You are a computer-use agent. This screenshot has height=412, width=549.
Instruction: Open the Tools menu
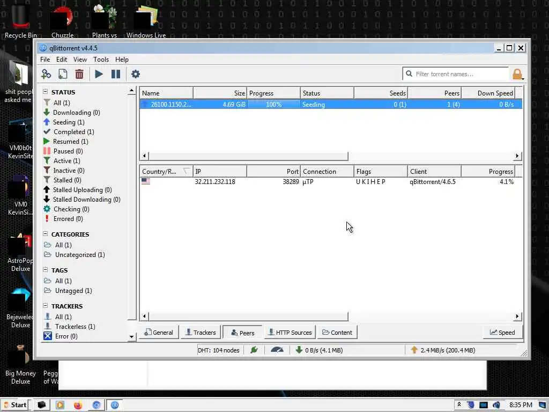tap(101, 60)
